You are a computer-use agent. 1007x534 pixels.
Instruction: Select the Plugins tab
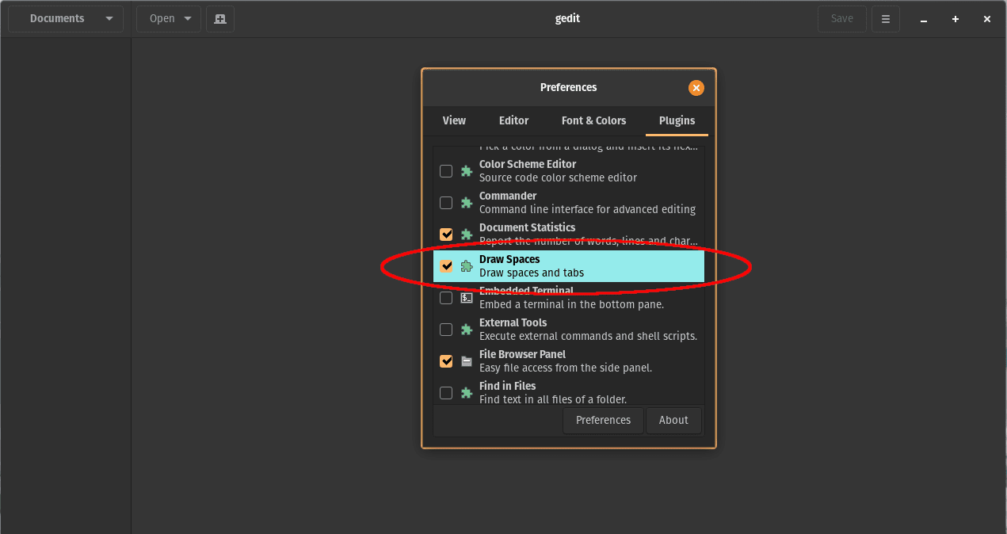[677, 120]
